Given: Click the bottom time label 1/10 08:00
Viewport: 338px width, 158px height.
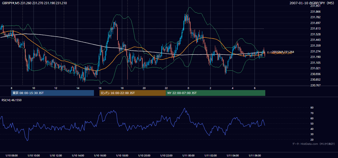Looking at the screenshot, I should [11, 156].
